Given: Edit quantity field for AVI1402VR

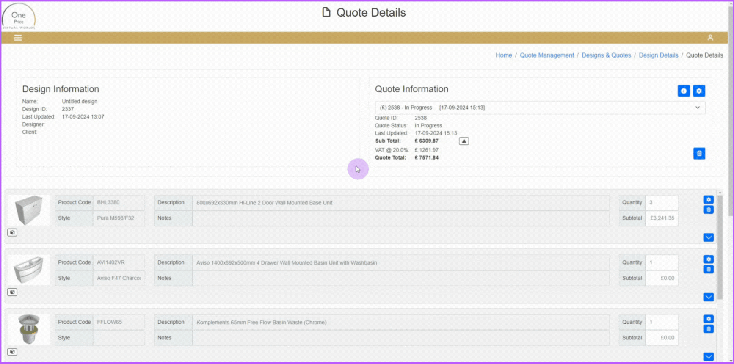Looking at the screenshot, I should [x=662, y=262].
